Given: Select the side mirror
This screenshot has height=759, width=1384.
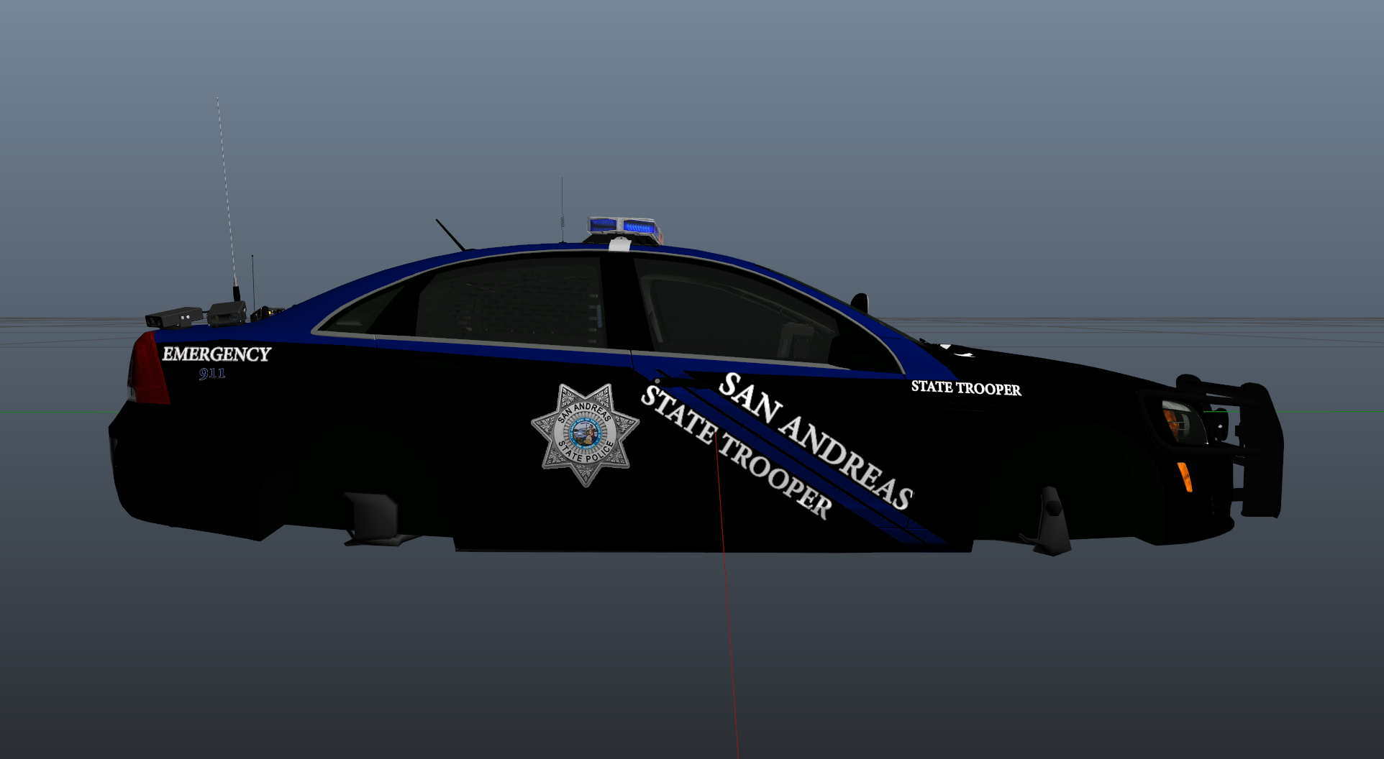Looking at the screenshot, I should coord(859,302).
